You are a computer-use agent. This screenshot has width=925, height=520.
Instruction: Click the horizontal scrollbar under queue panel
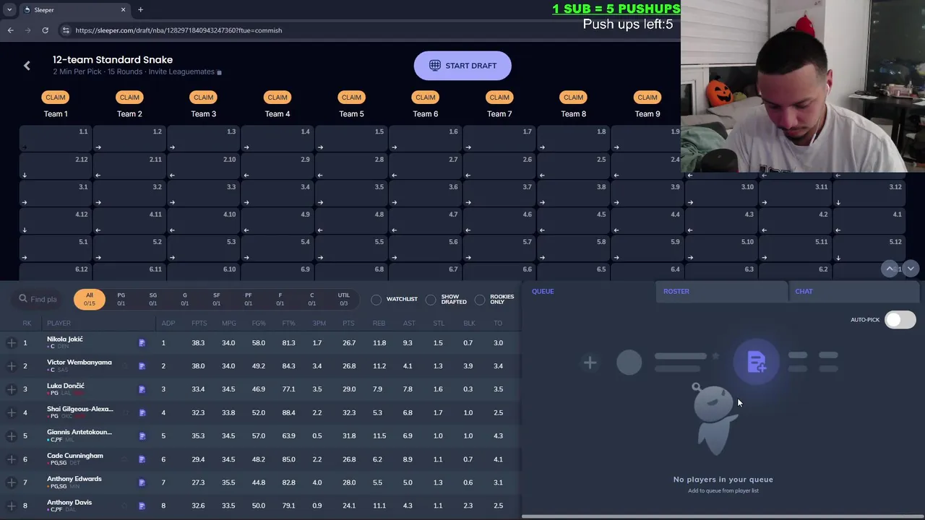[723, 516]
